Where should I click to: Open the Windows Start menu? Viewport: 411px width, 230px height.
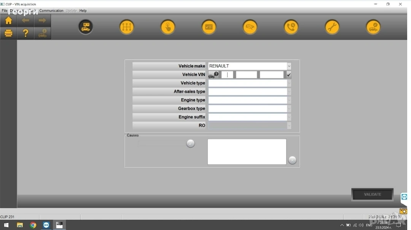coord(6,225)
